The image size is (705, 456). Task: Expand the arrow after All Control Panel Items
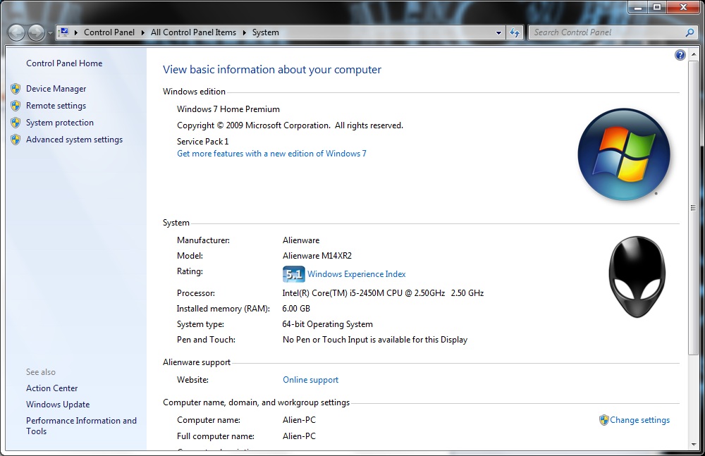pyautogui.click(x=245, y=32)
